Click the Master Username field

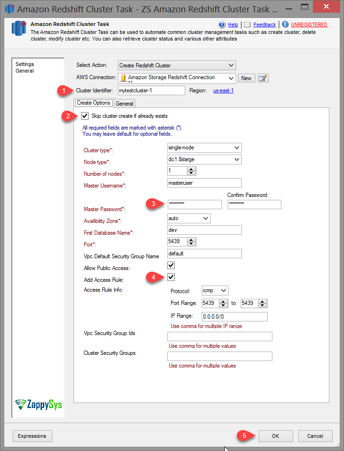coord(204,183)
